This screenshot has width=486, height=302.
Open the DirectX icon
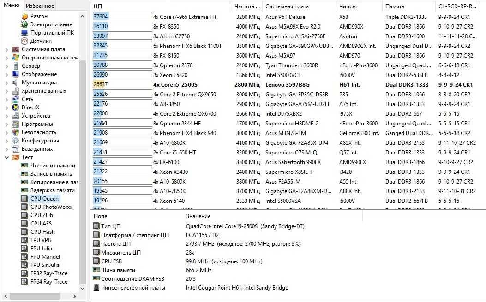pyautogui.click(x=16, y=107)
